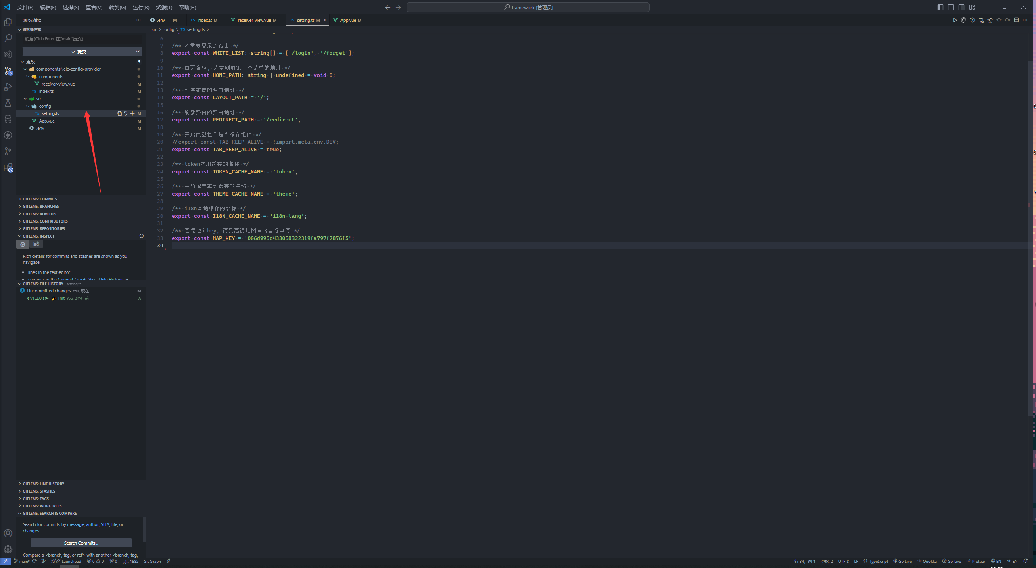Click the framework command center search box

[528, 7]
